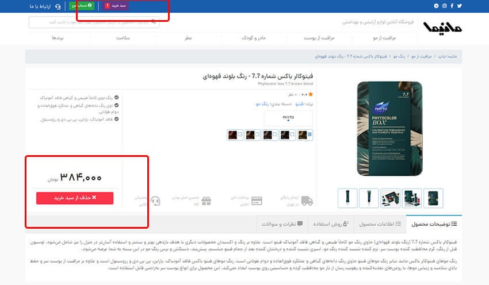Click the large Phytocolor Box product image
This screenshot has width=489, height=285.
[x=390, y=128]
